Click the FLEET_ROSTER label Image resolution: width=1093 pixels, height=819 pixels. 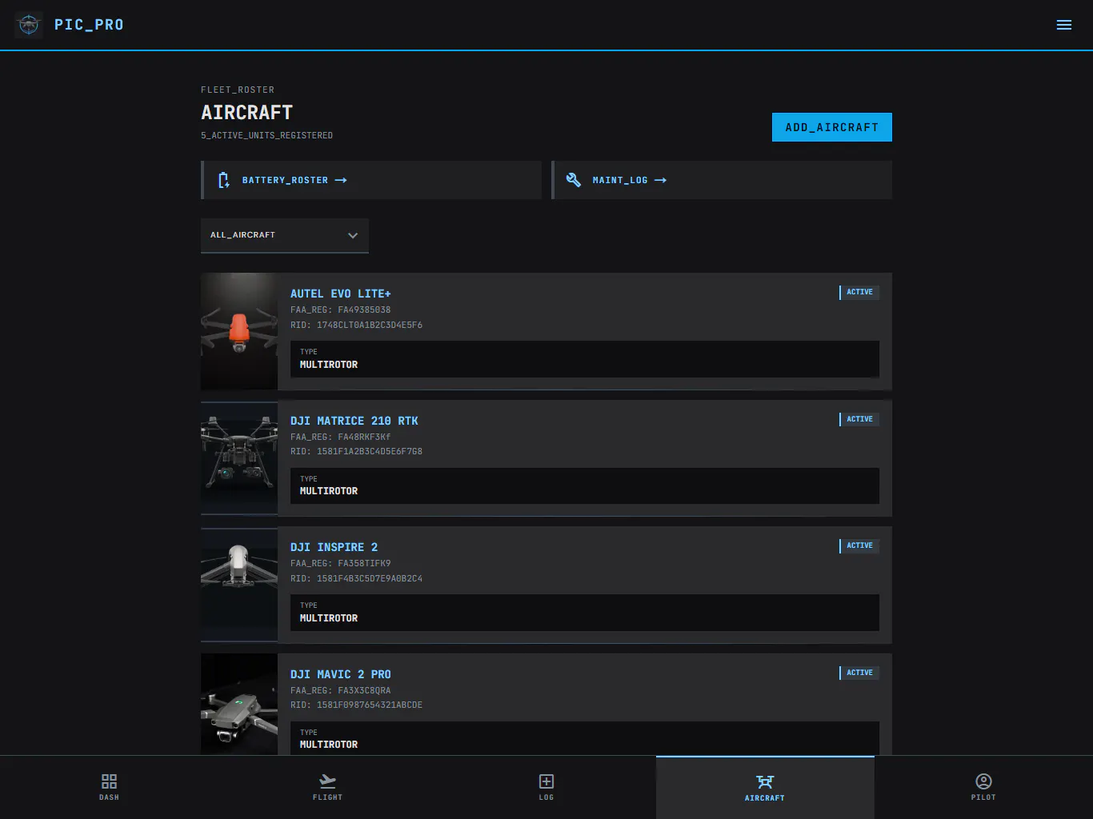238,90
